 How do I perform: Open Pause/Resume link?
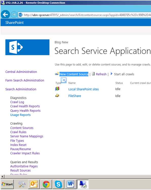coord(20,149)
